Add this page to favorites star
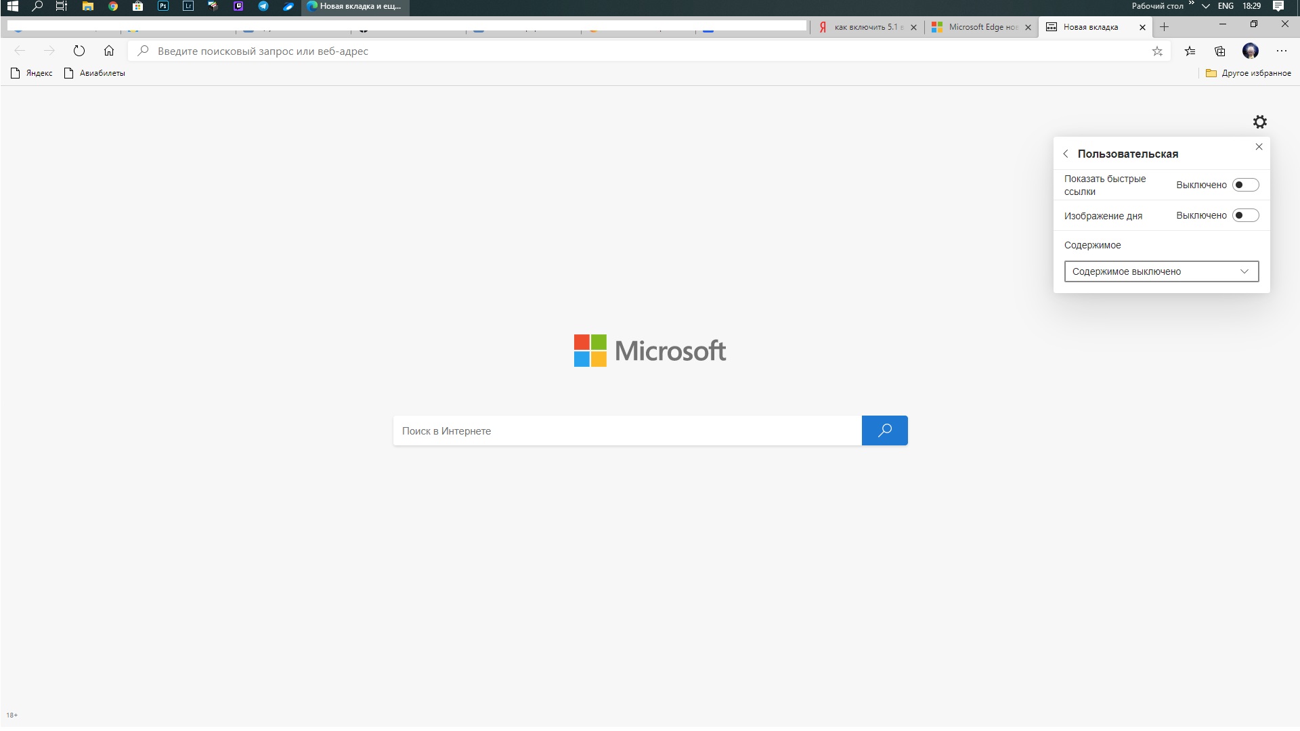This screenshot has width=1300, height=731. click(1157, 51)
